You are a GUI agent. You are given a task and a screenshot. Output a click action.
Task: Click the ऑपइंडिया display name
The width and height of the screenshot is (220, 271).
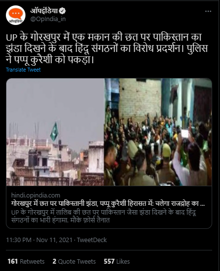(44, 11)
